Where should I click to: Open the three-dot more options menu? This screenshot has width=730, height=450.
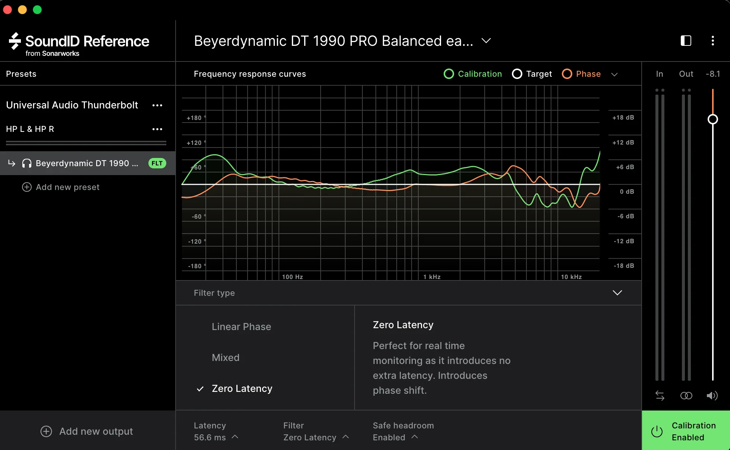click(712, 41)
